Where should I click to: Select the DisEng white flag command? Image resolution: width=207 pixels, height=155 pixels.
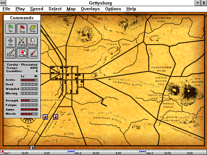(33, 42)
